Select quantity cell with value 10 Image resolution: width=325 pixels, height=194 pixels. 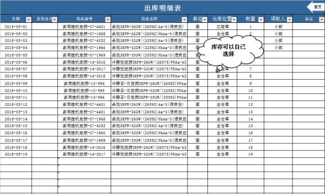[x=250, y=91]
